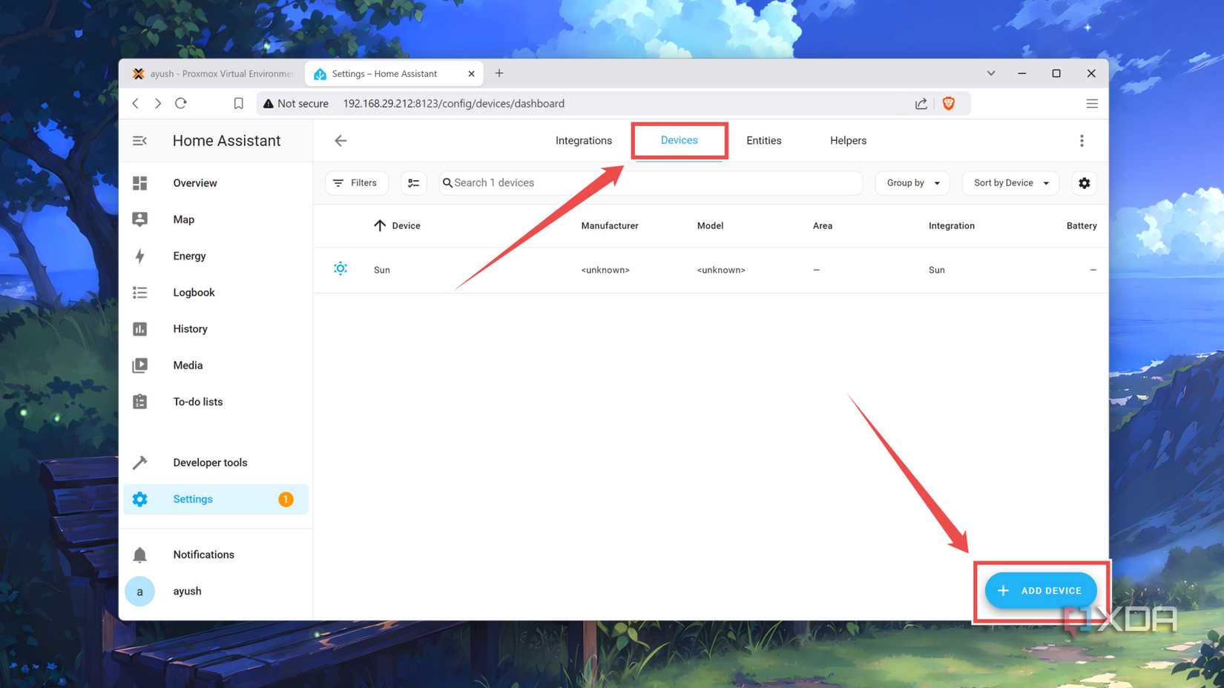Image resolution: width=1224 pixels, height=688 pixels.
Task: Open a new browser tab
Action: (x=499, y=73)
